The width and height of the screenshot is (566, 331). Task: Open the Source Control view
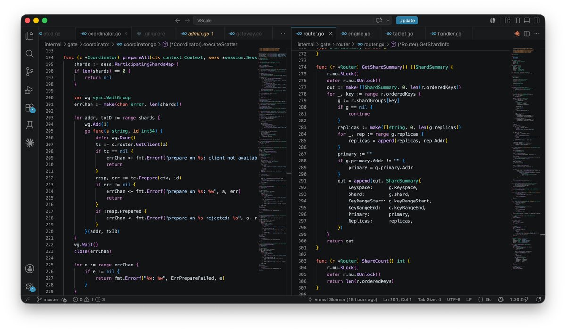30,72
